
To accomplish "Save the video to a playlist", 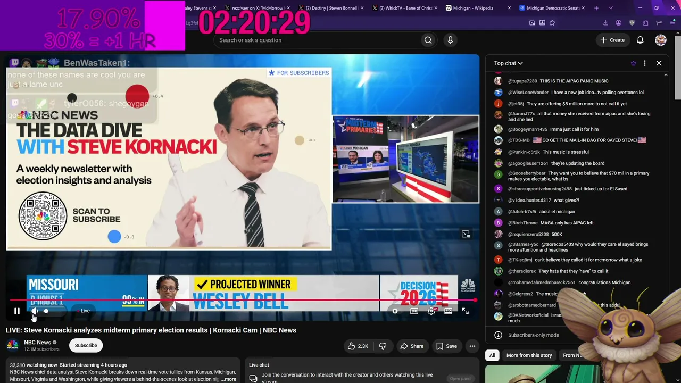I will tap(446, 346).
